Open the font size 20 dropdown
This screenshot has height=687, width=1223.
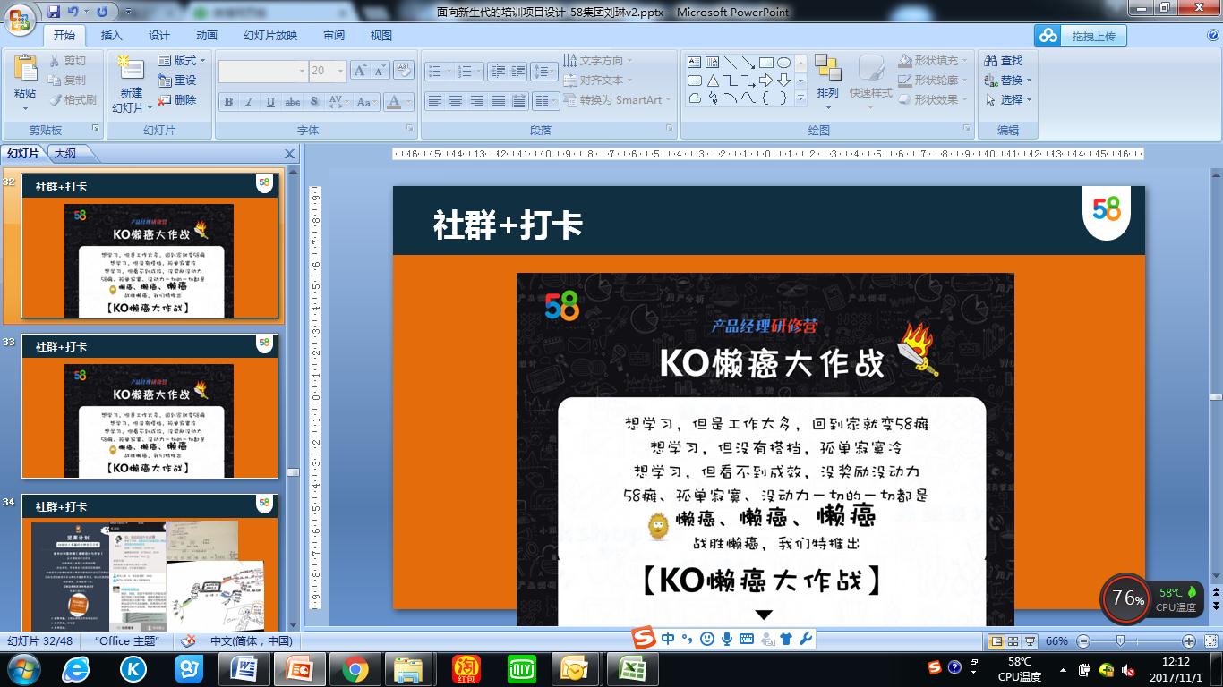click(x=339, y=71)
